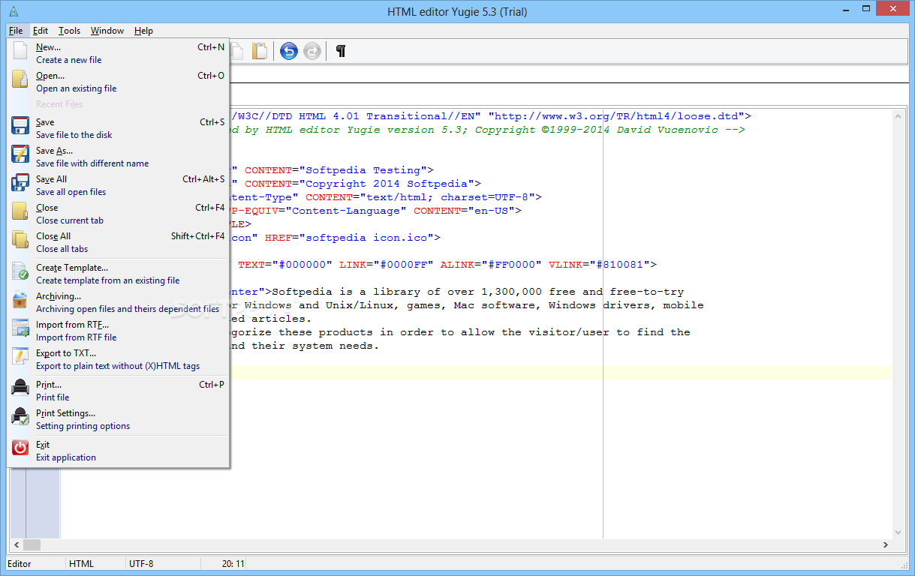Choose Import from RTF... entry
This screenshot has height=576, width=915.
119,331
